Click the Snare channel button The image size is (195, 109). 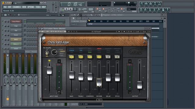[x=16, y=35]
